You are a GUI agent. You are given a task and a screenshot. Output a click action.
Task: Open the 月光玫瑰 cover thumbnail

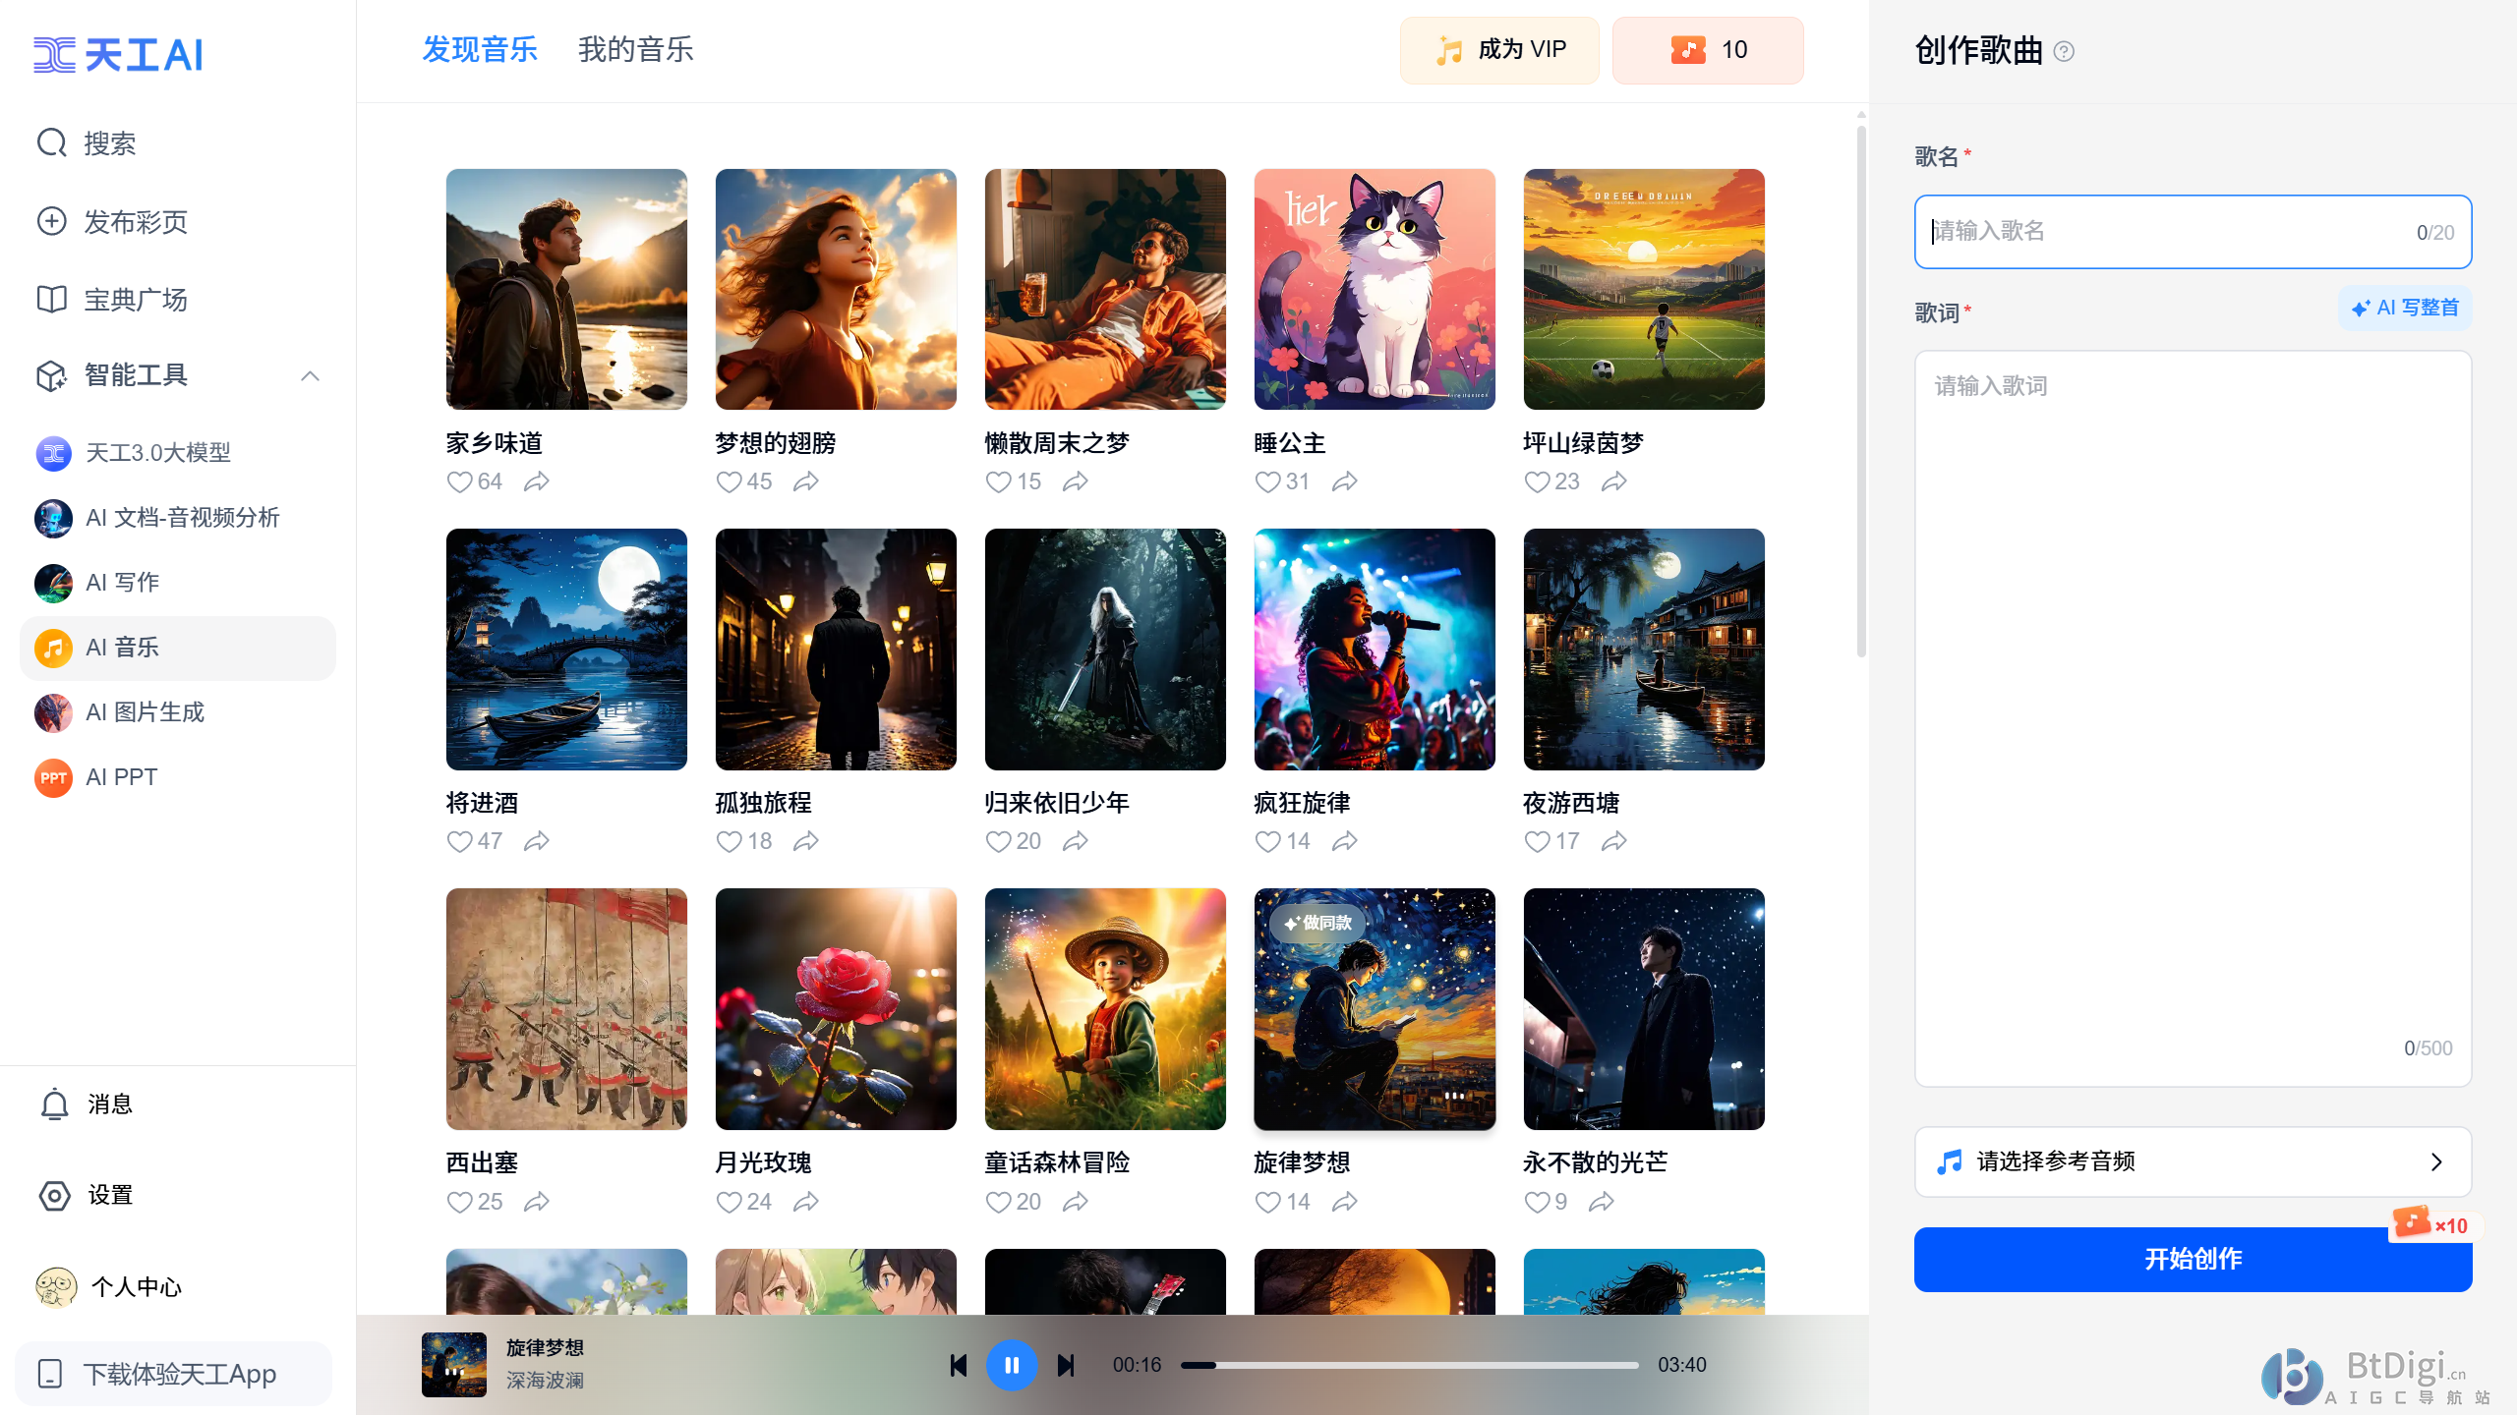click(836, 1009)
